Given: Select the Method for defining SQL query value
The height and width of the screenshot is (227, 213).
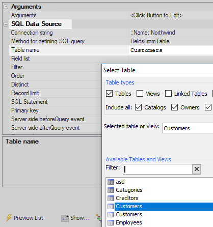Looking at the screenshot, I should click(x=171, y=41).
